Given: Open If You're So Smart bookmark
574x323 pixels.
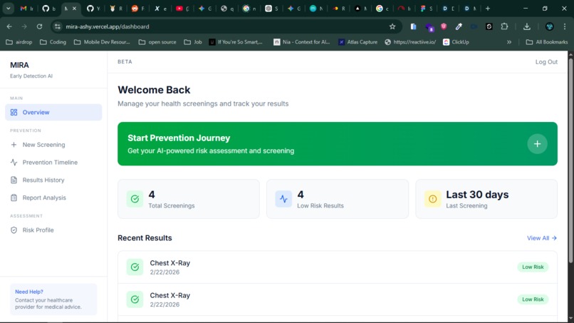Looking at the screenshot, I should [236, 42].
